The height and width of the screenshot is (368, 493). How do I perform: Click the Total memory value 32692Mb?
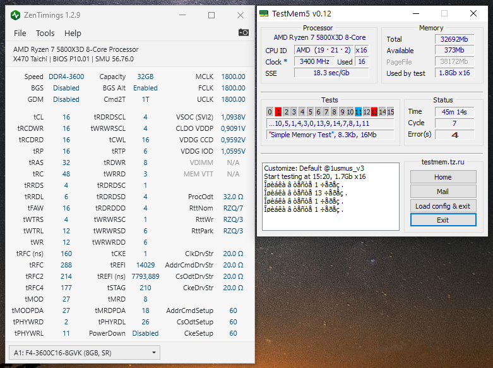click(x=454, y=39)
